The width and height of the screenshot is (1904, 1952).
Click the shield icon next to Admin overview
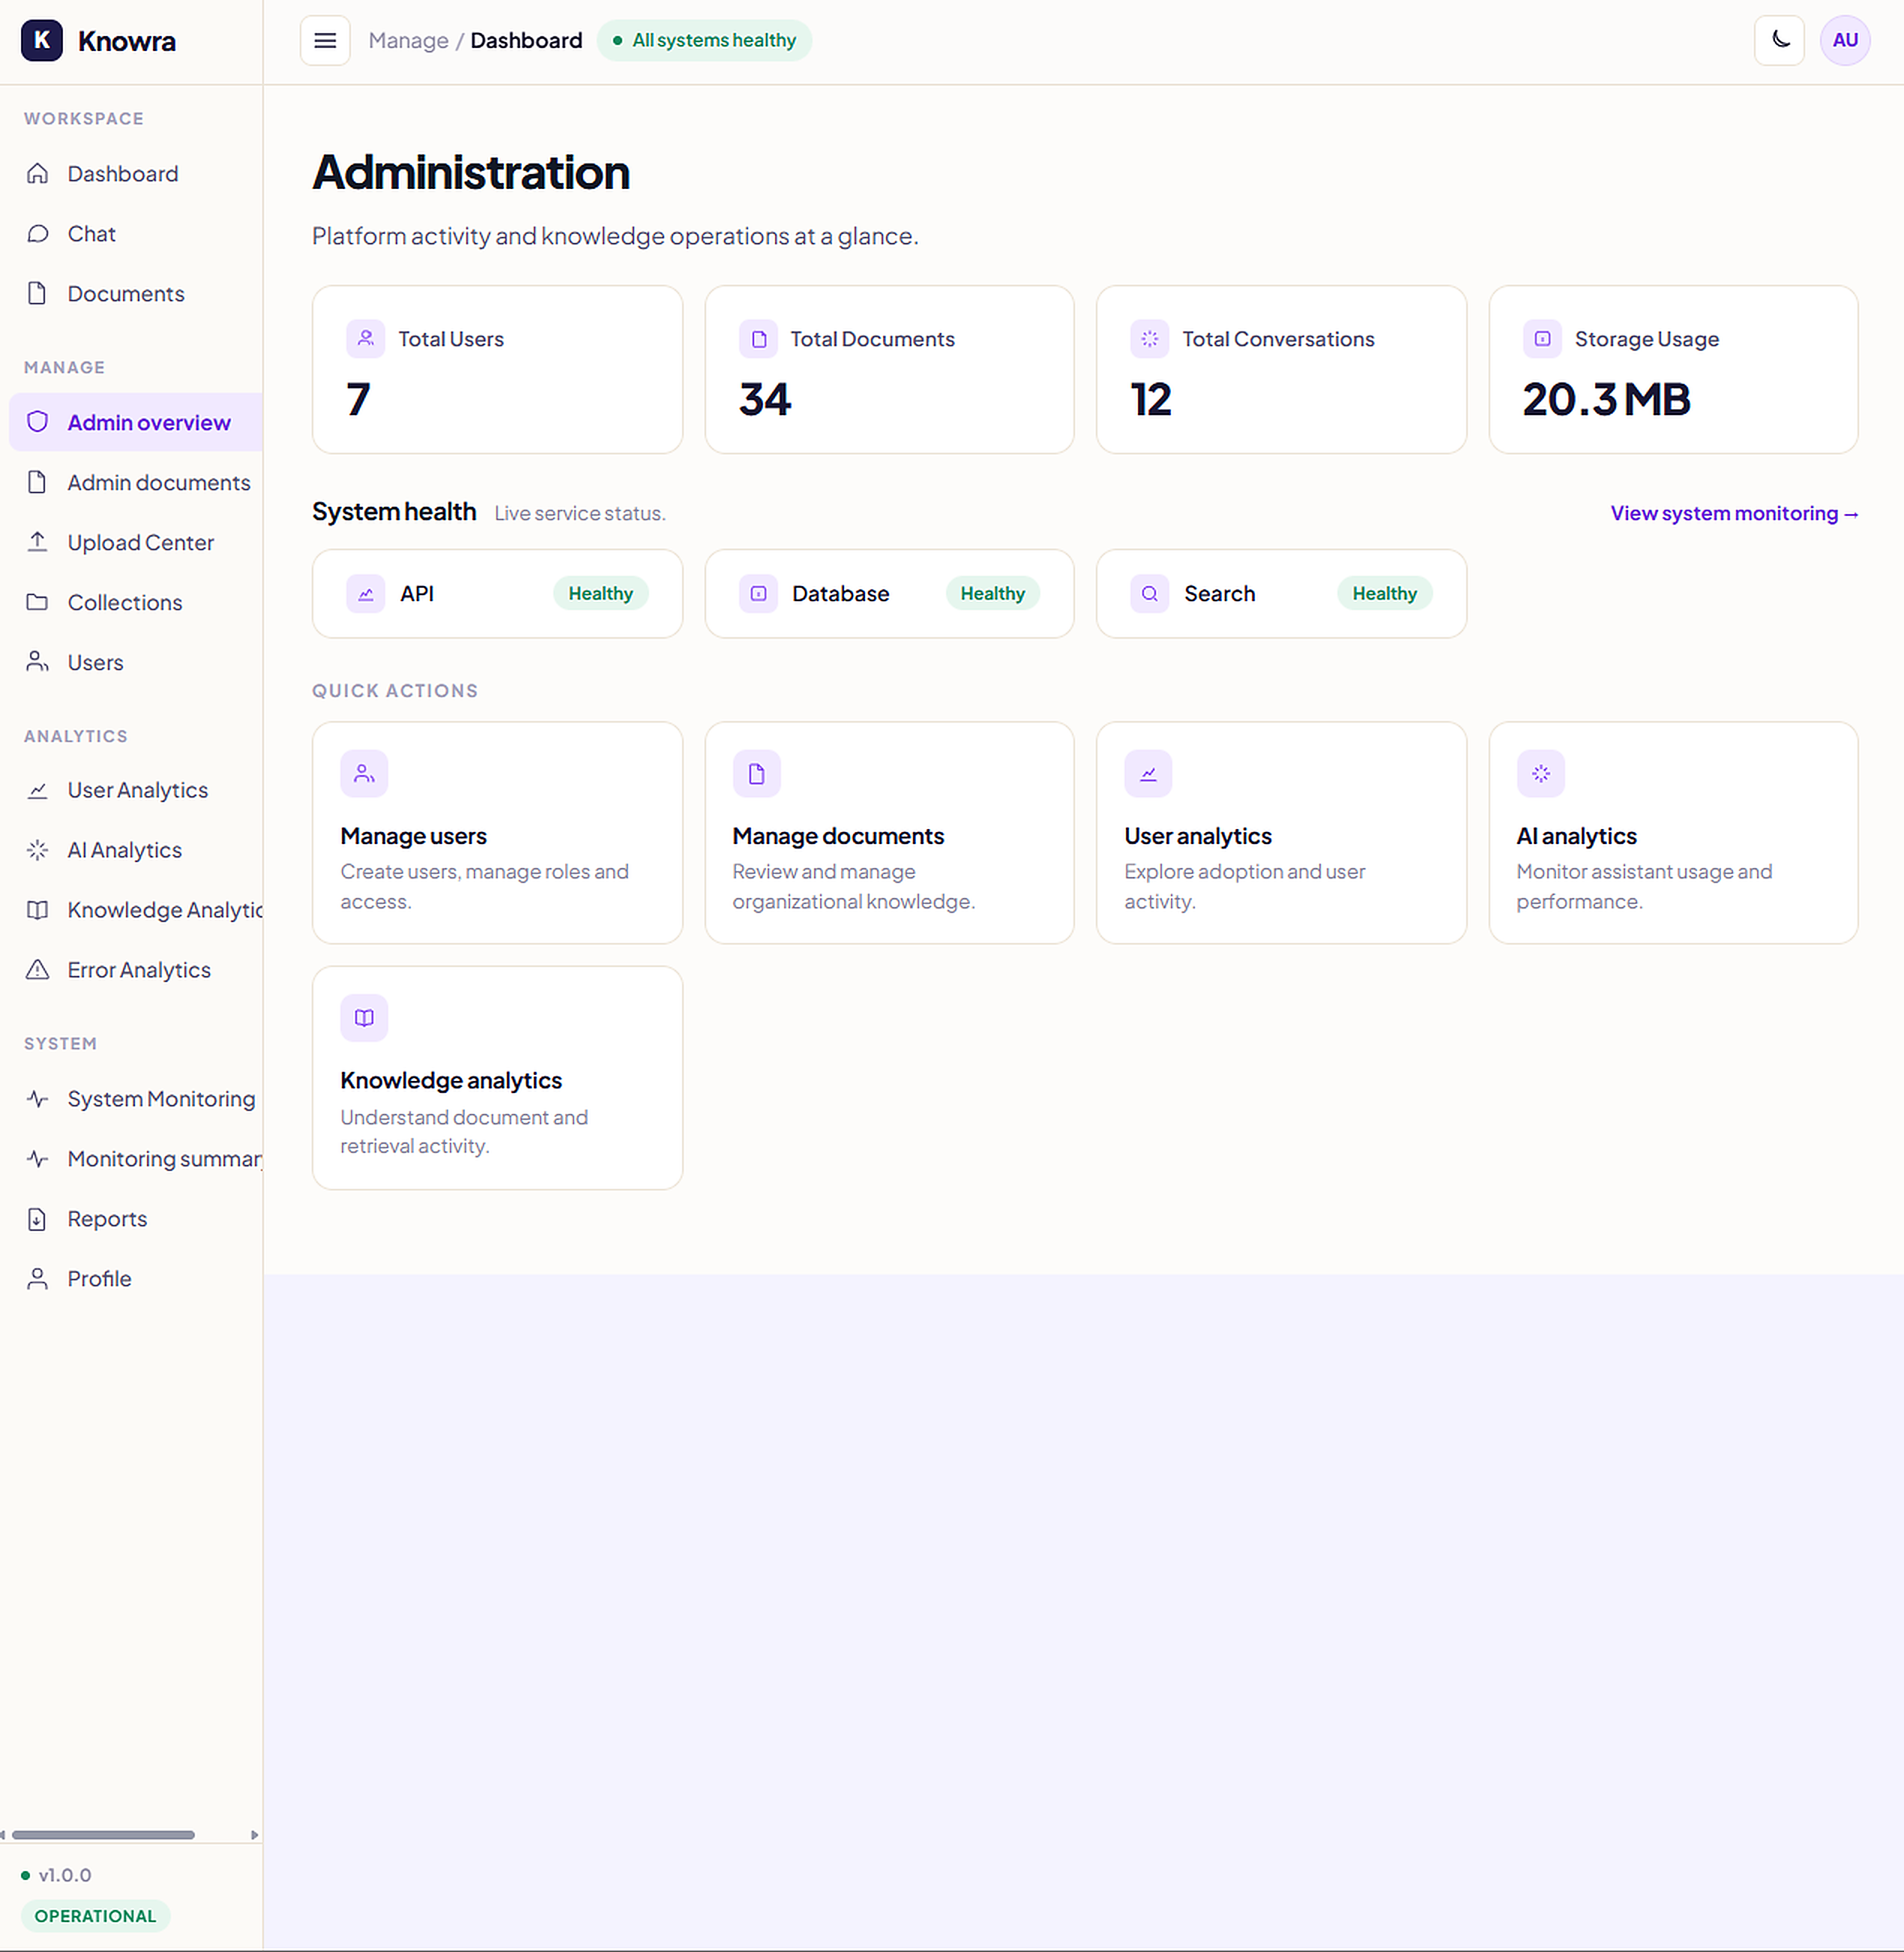(x=37, y=422)
